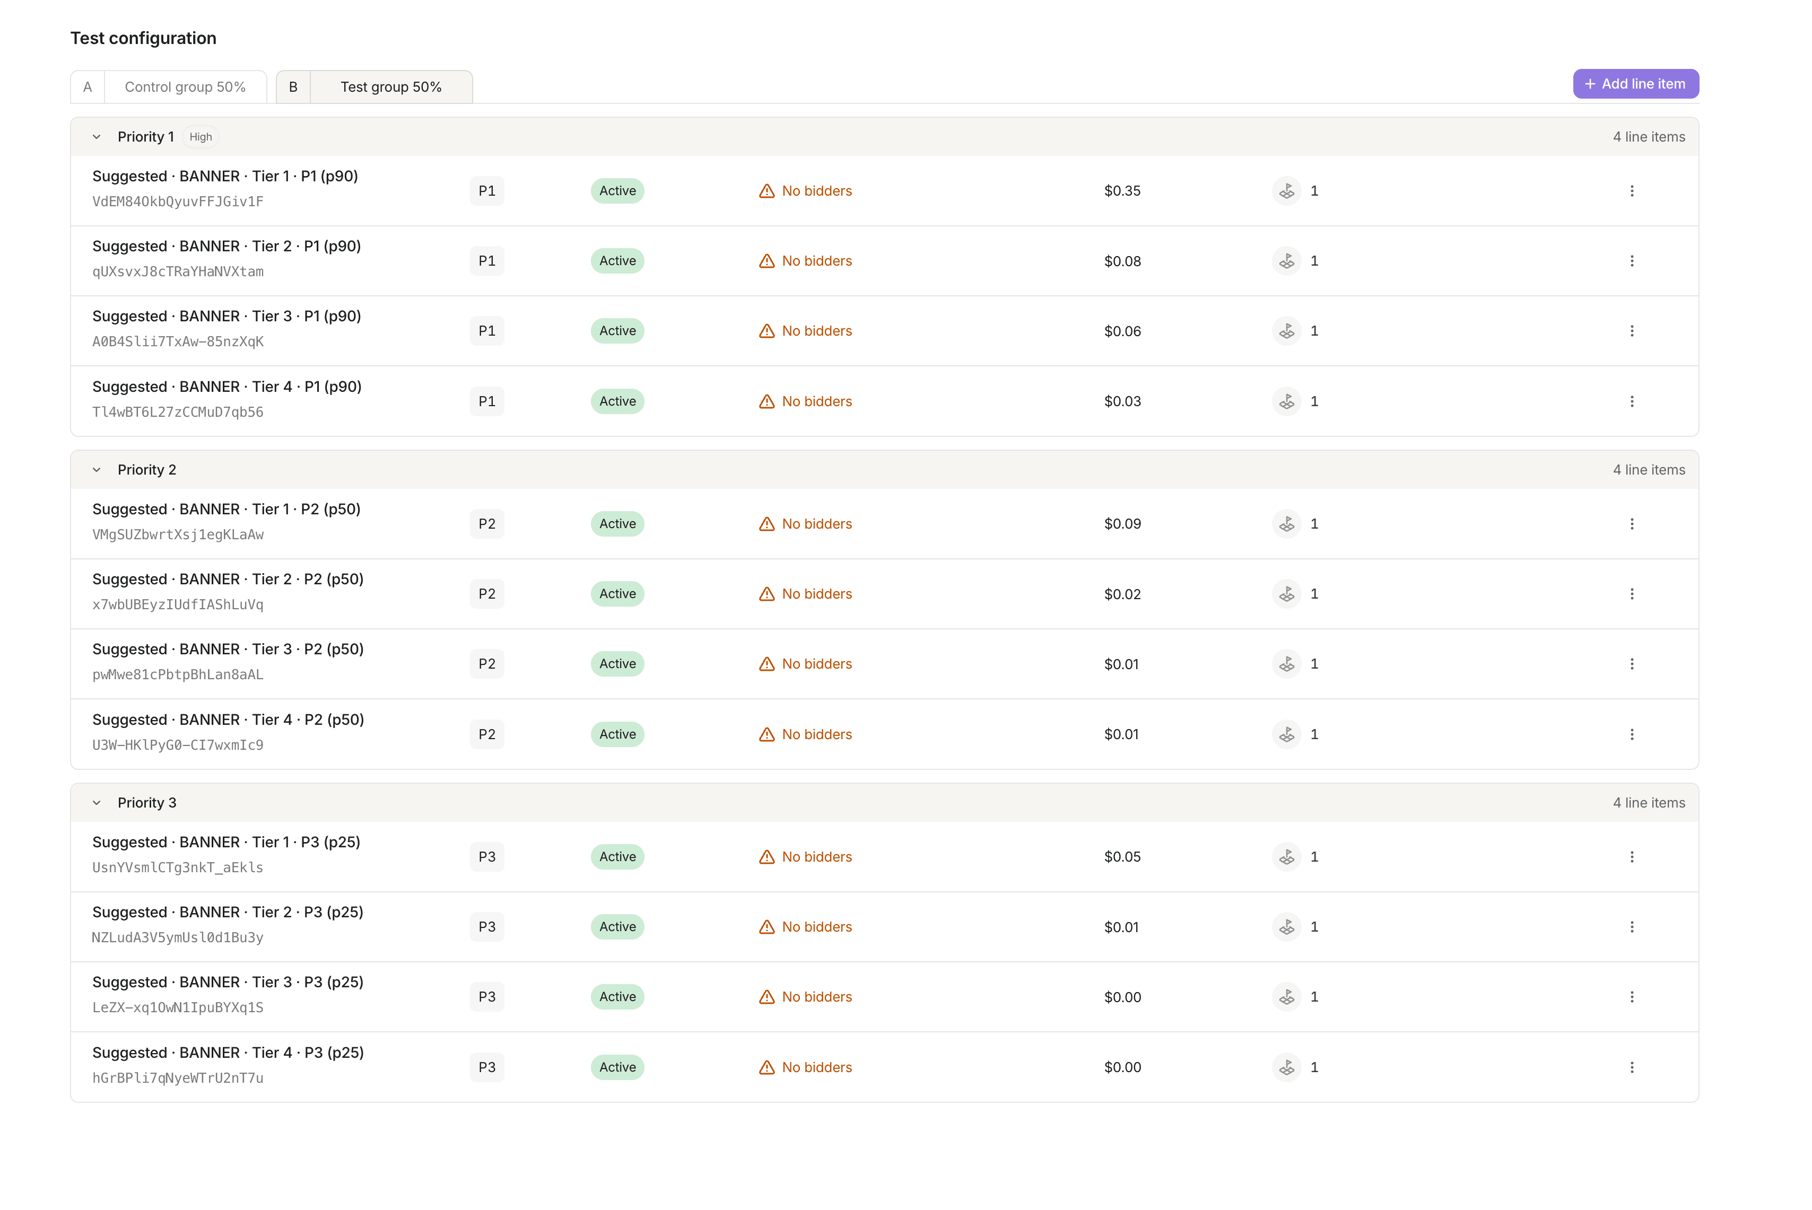Click ID text hGrBPli7qNyeWTrU2nT7u

tap(178, 1078)
